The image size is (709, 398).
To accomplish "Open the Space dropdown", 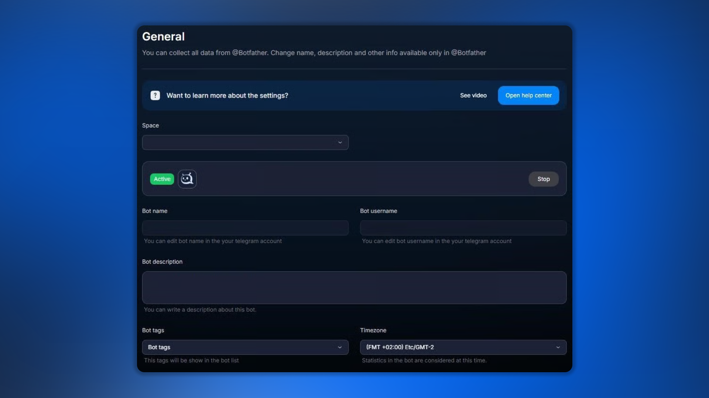I will pyautogui.click(x=245, y=142).
